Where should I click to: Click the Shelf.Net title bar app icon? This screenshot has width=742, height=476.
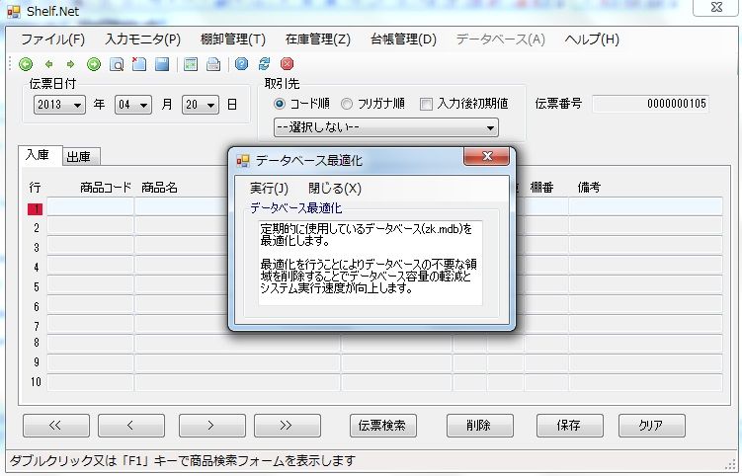click(x=14, y=11)
